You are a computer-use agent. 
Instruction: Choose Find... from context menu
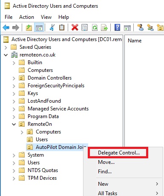[x=105, y=172]
